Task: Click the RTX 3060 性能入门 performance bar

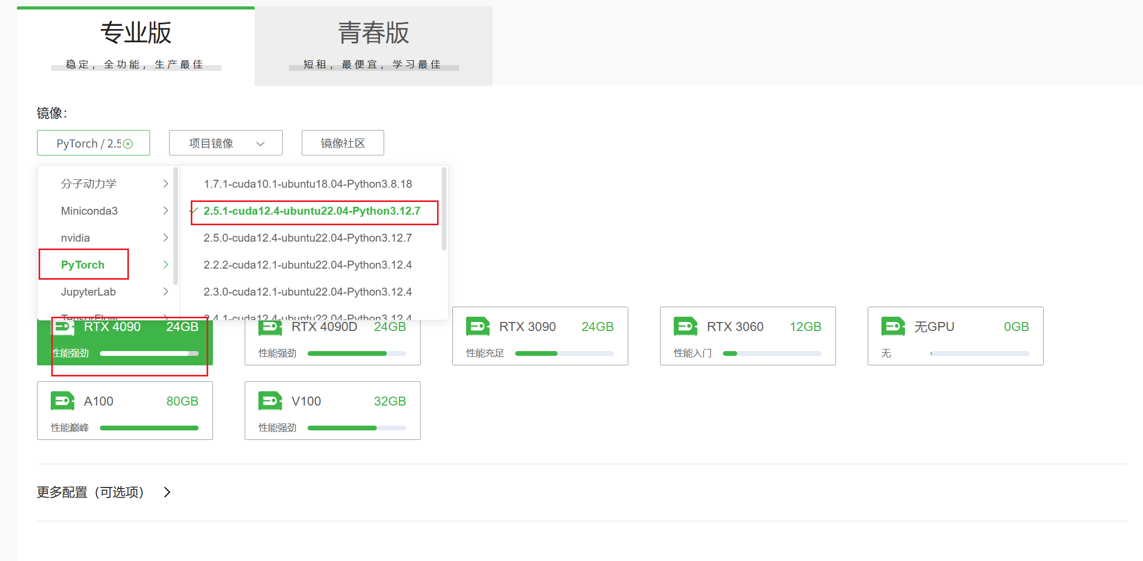Action: [772, 353]
